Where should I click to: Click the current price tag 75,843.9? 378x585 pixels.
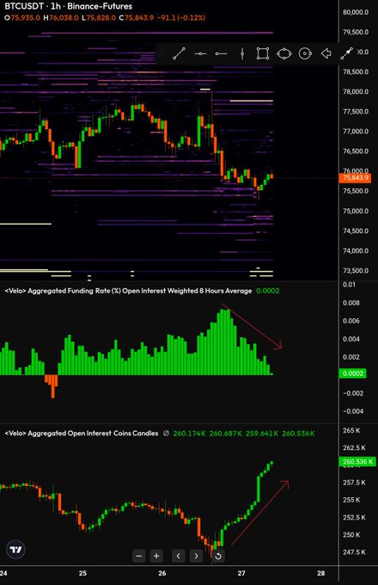(355, 178)
